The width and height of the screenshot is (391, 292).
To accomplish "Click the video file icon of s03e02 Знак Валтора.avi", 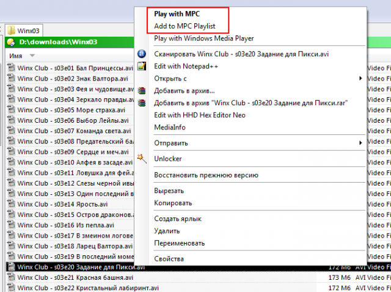I will coord(11,78).
